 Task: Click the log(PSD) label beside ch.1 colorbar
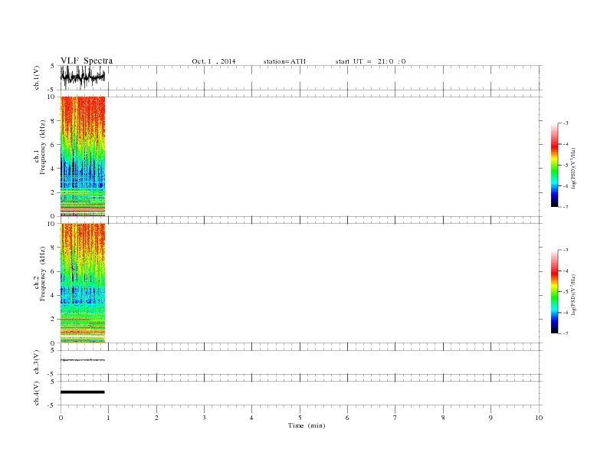pos(573,168)
